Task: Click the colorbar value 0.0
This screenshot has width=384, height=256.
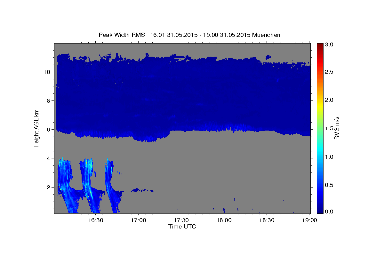Action: tap(329, 212)
